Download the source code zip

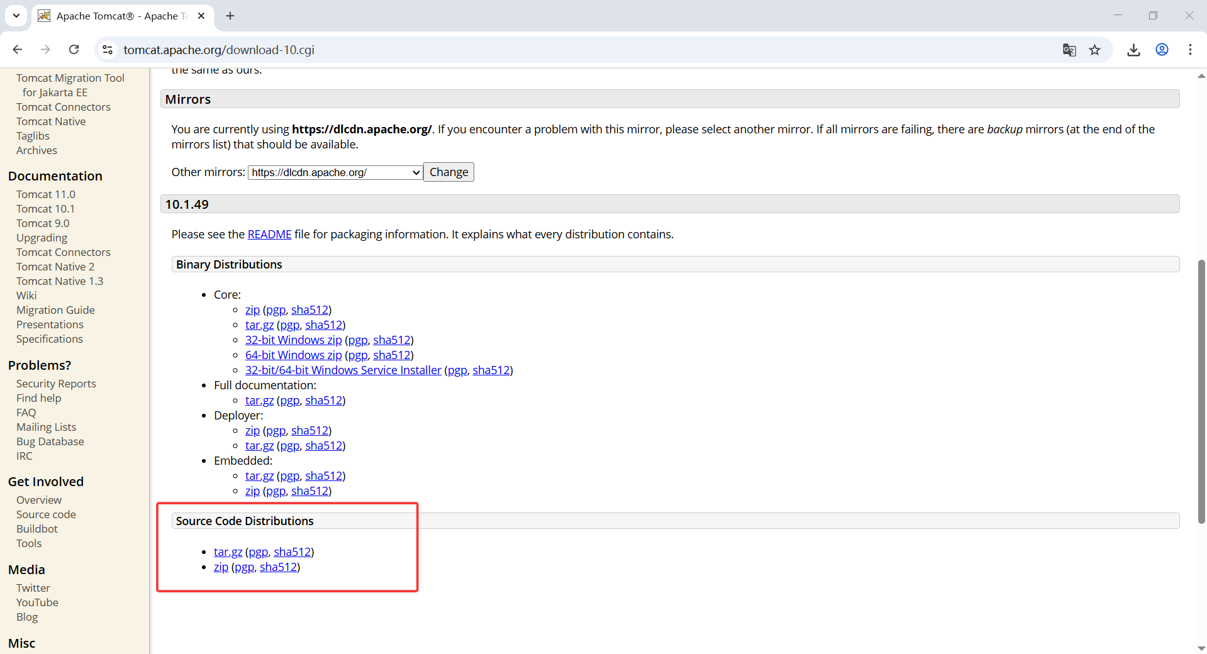coord(221,567)
